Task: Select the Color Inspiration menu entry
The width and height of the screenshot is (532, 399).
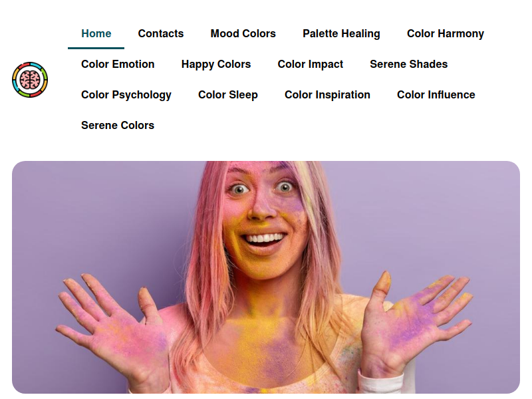Action: [327, 94]
